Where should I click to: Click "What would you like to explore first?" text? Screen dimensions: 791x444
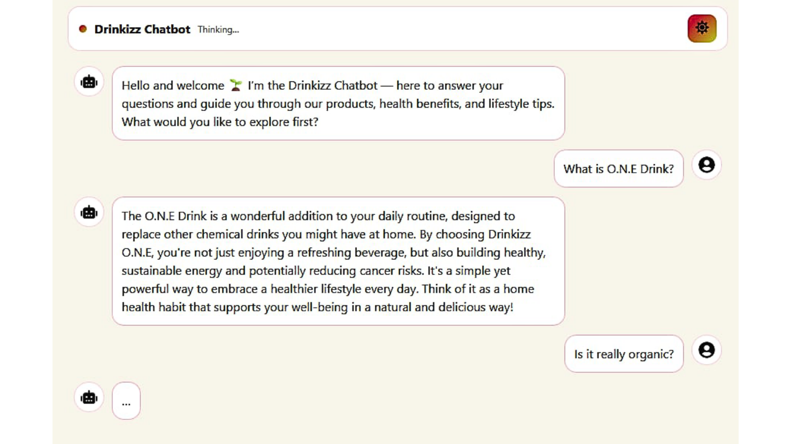click(x=220, y=122)
